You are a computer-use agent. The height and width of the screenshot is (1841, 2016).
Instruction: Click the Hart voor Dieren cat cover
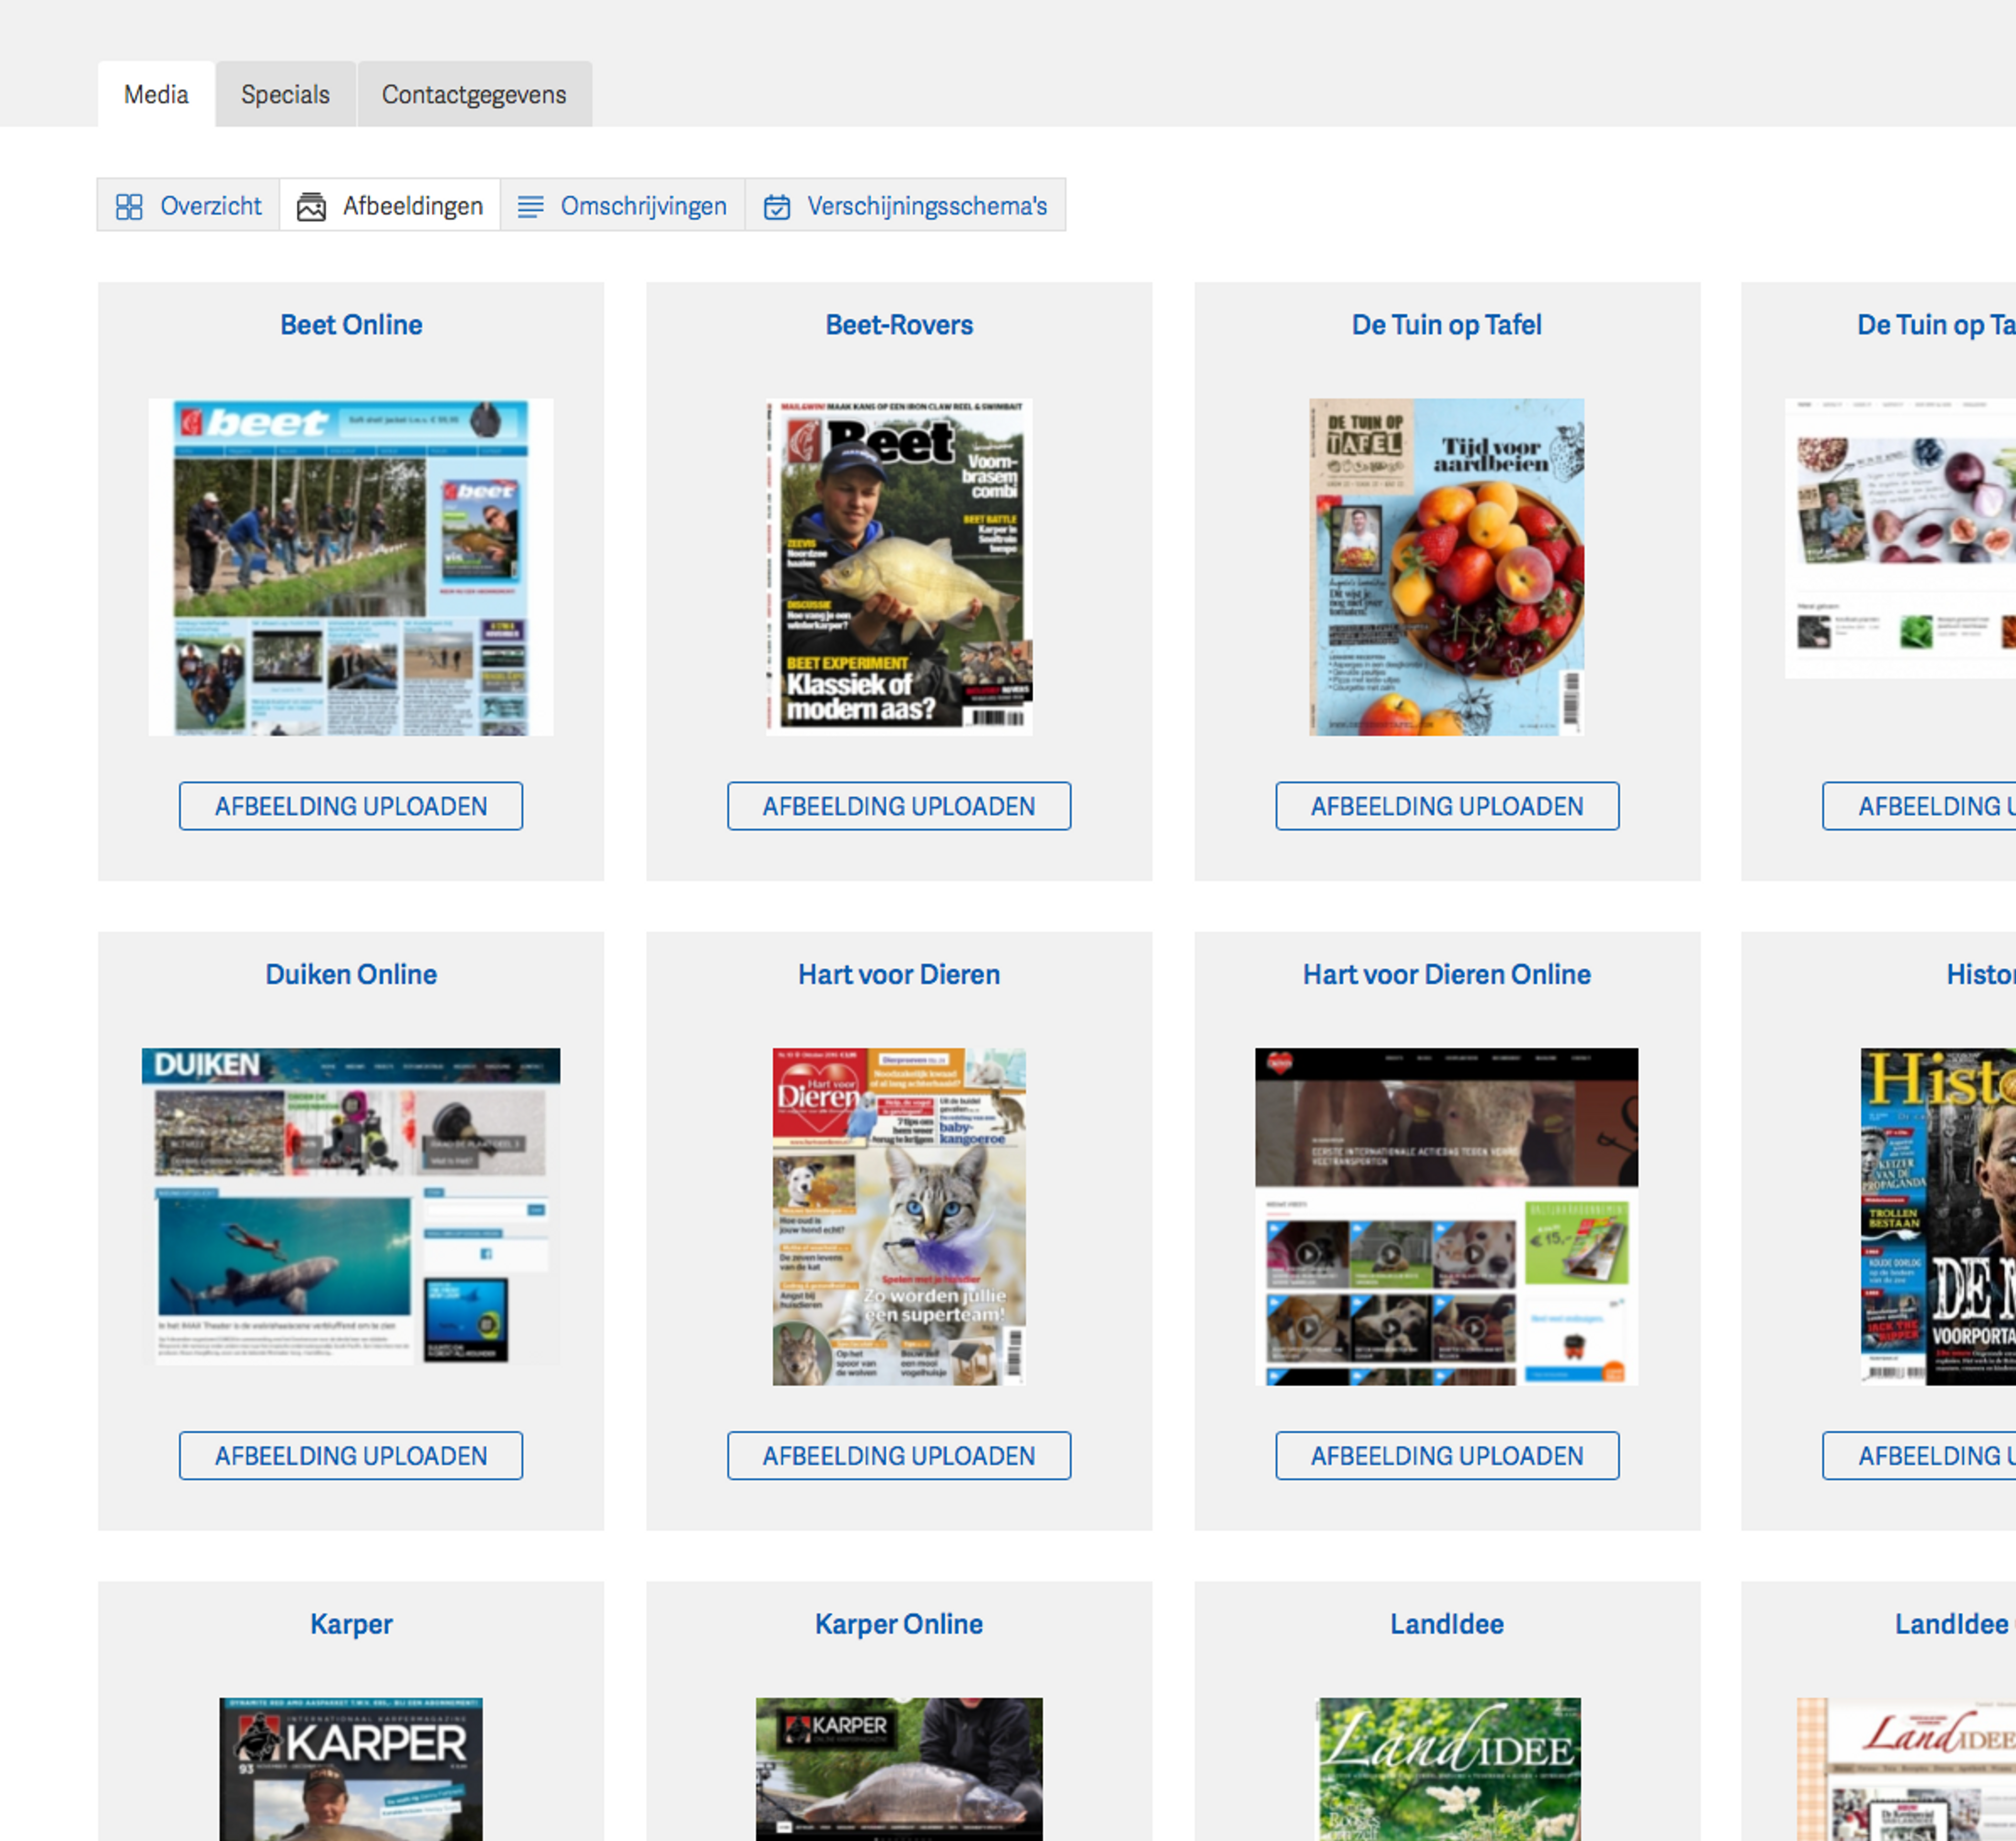coord(899,1216)
